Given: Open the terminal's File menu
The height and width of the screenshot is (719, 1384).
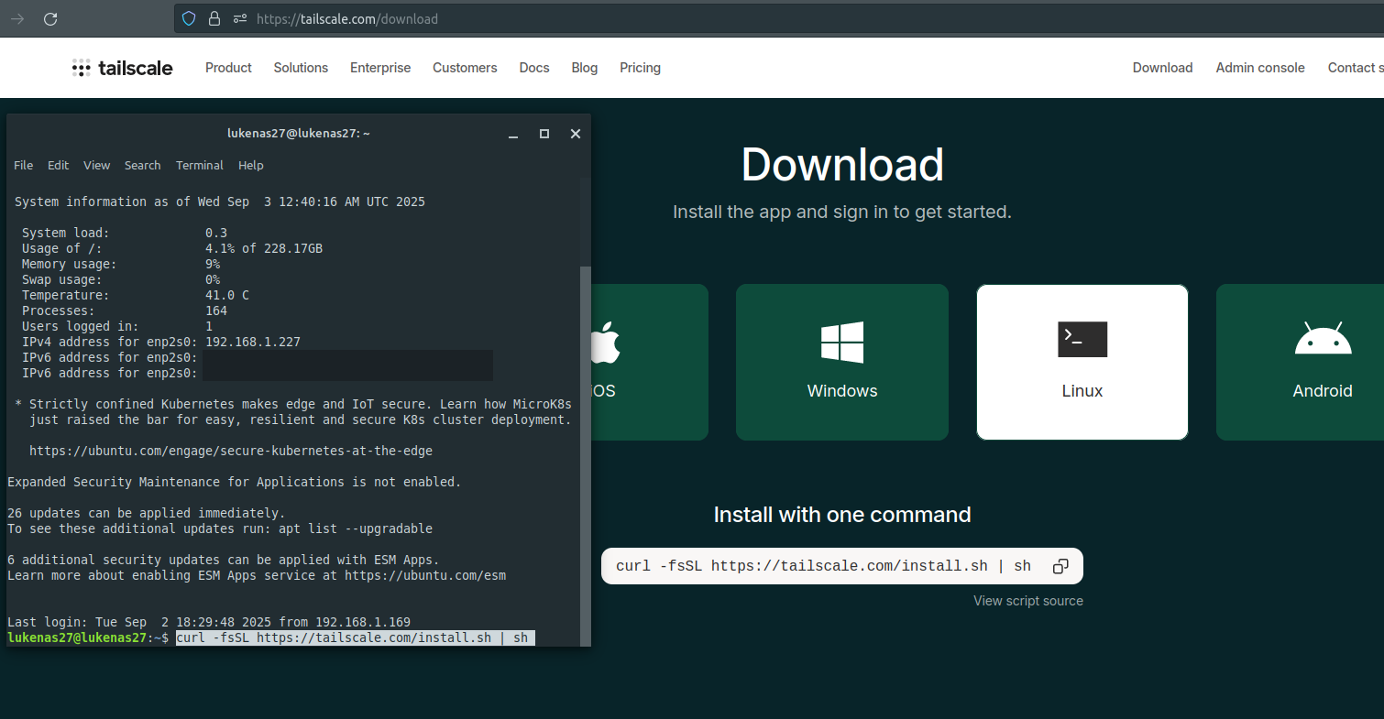Looking at the screenshot, I should (23, 166).
